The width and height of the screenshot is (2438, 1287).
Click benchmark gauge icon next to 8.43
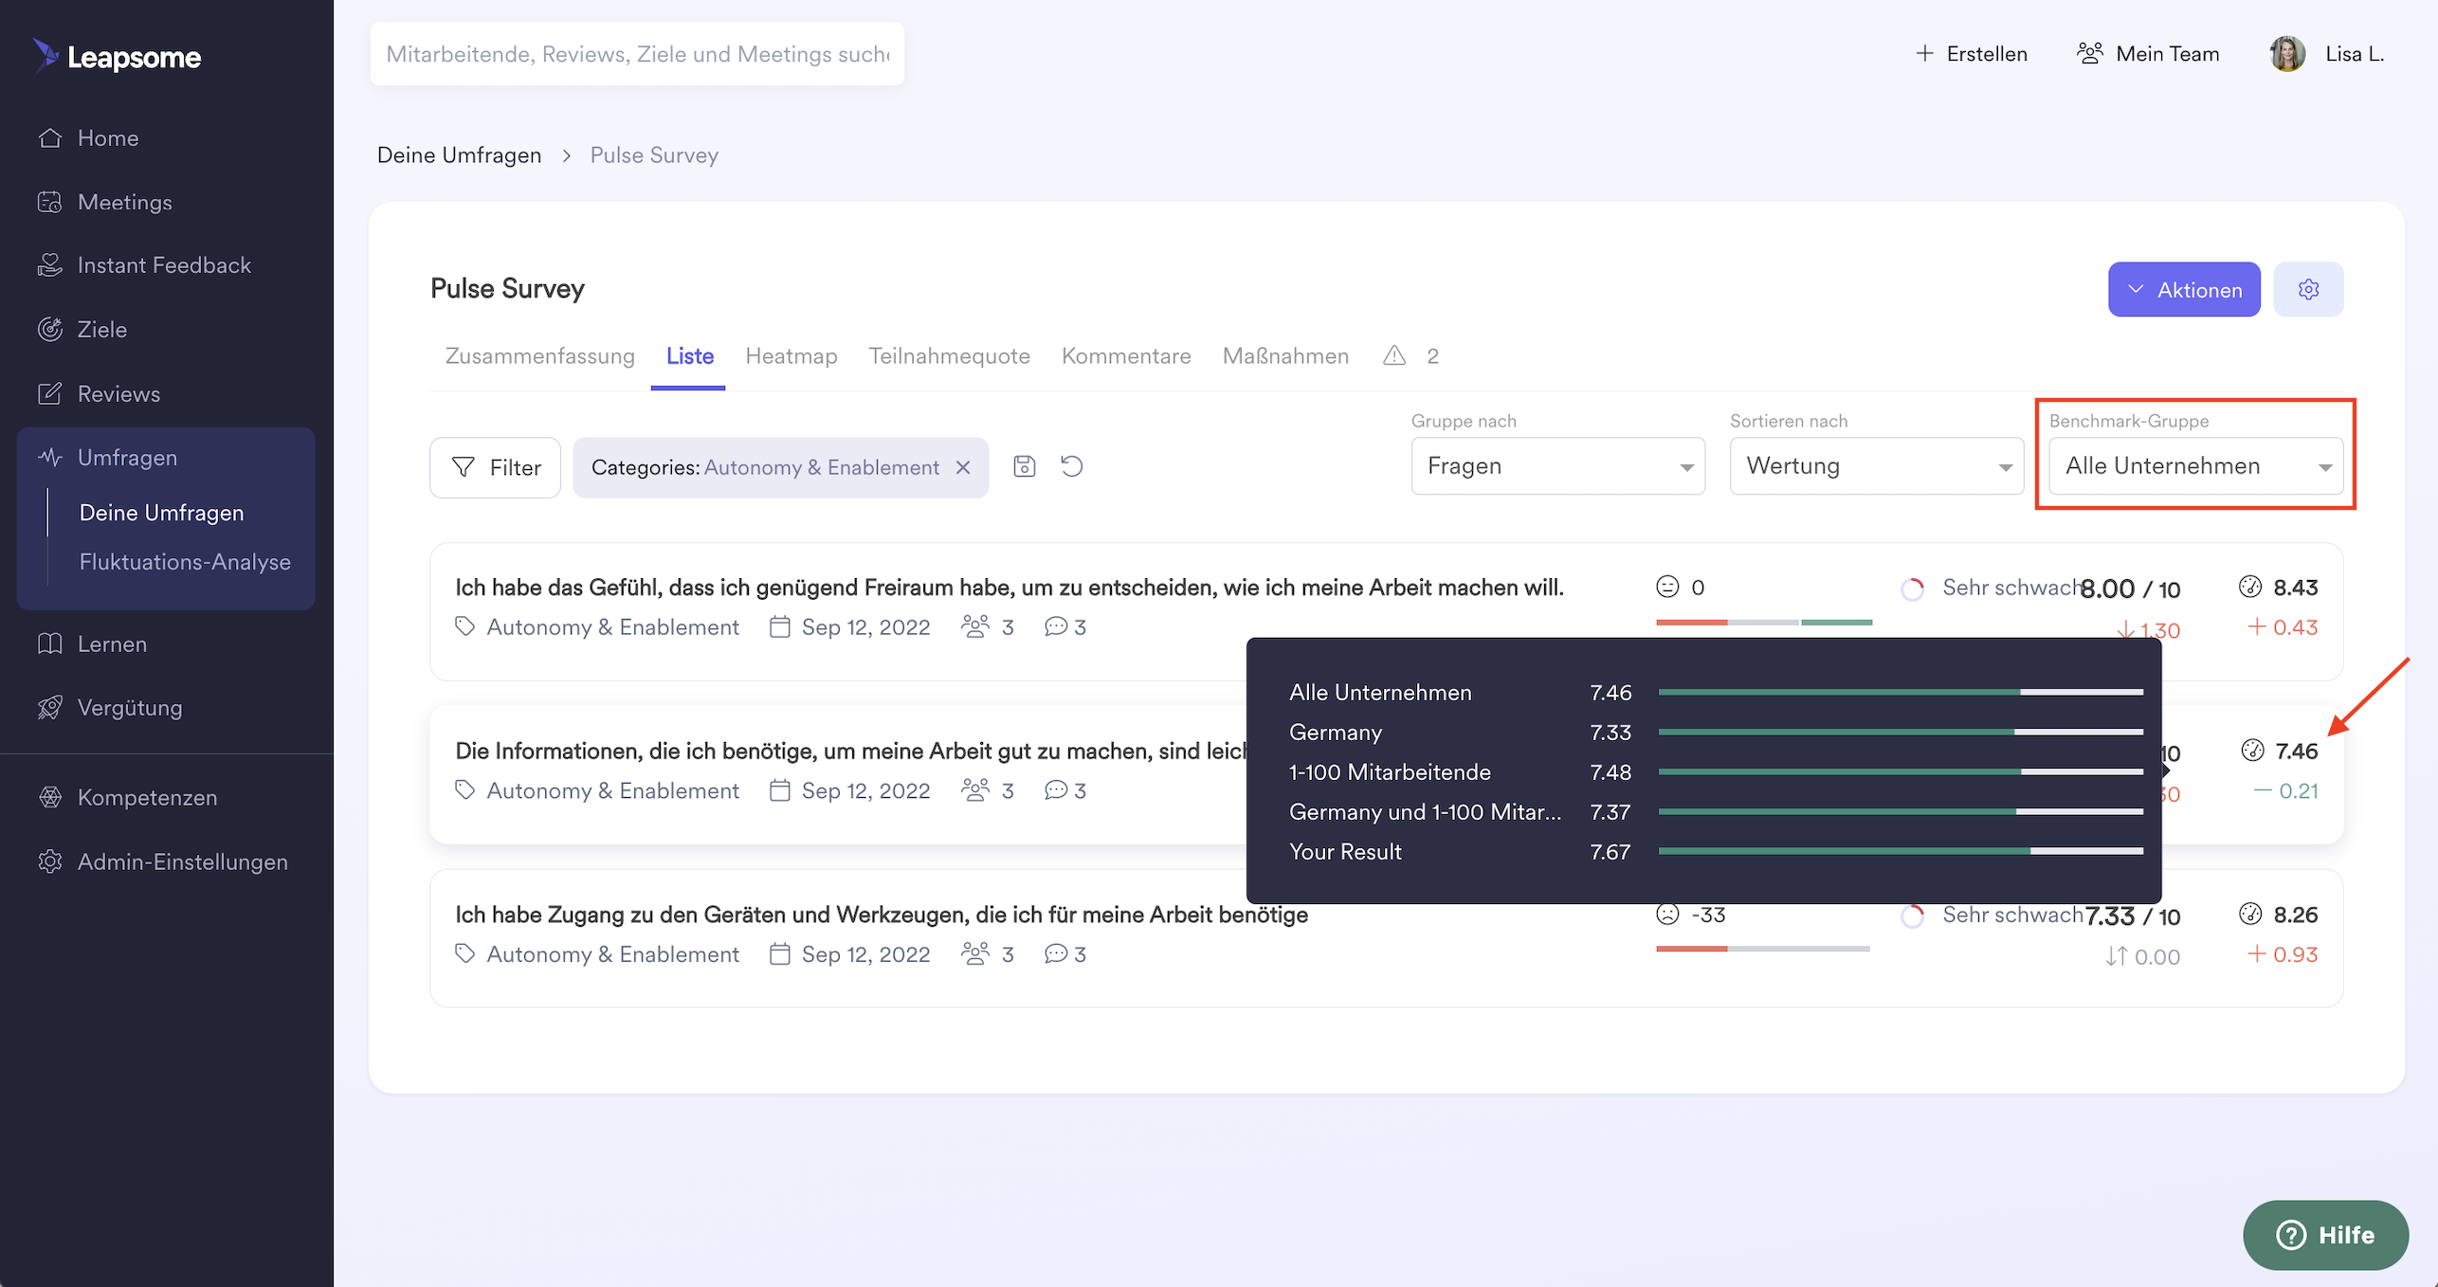[2250, 588]
